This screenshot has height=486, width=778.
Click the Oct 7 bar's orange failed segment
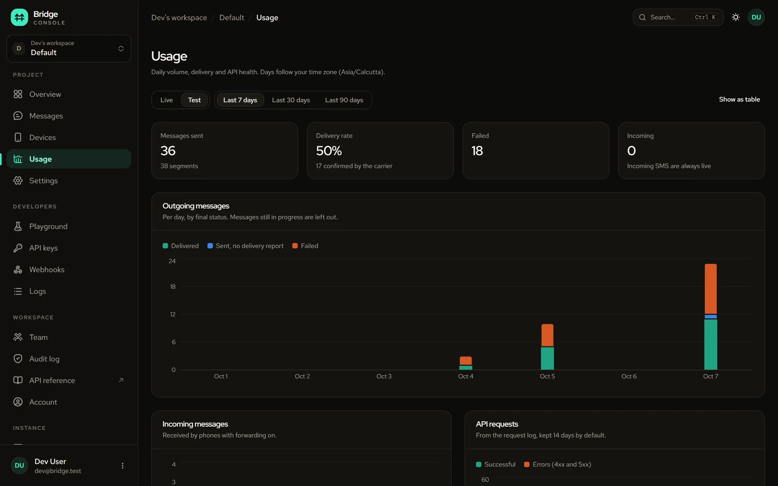point(711,289)
